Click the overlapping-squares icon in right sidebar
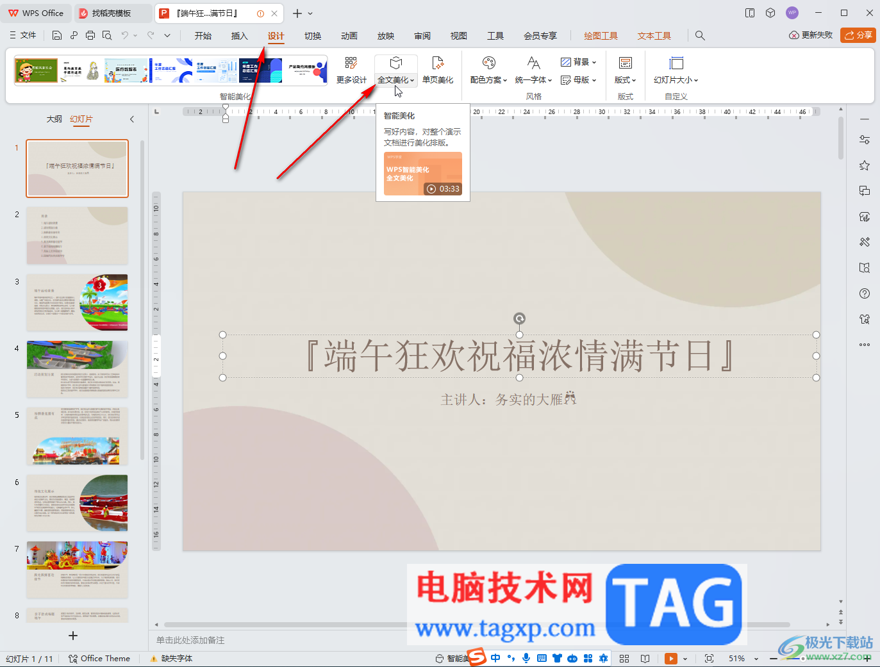Image resolution: width=880 pixels, height=667 pixels. tap(865, 191)
